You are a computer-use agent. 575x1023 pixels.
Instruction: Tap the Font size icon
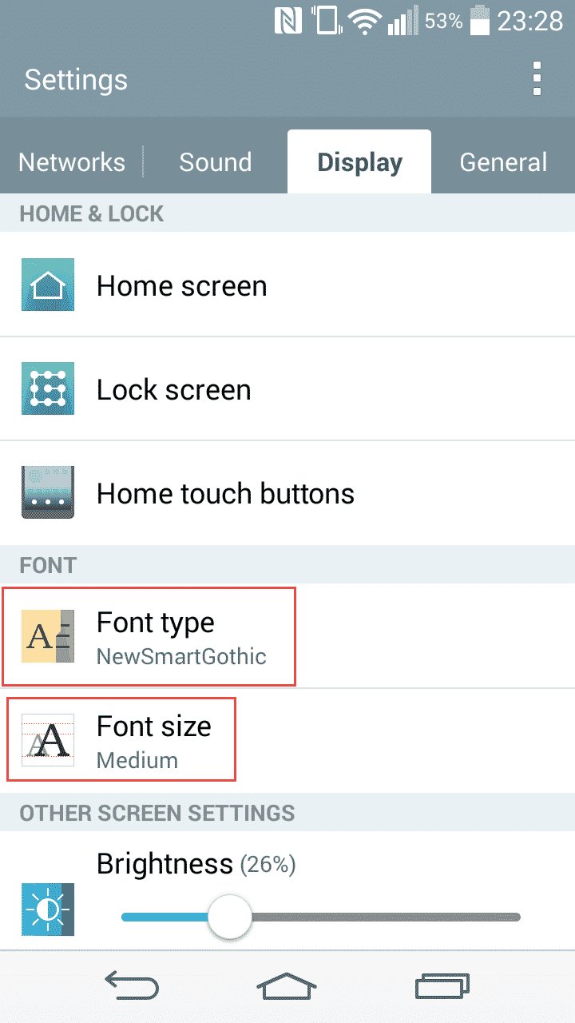(48, 740)
